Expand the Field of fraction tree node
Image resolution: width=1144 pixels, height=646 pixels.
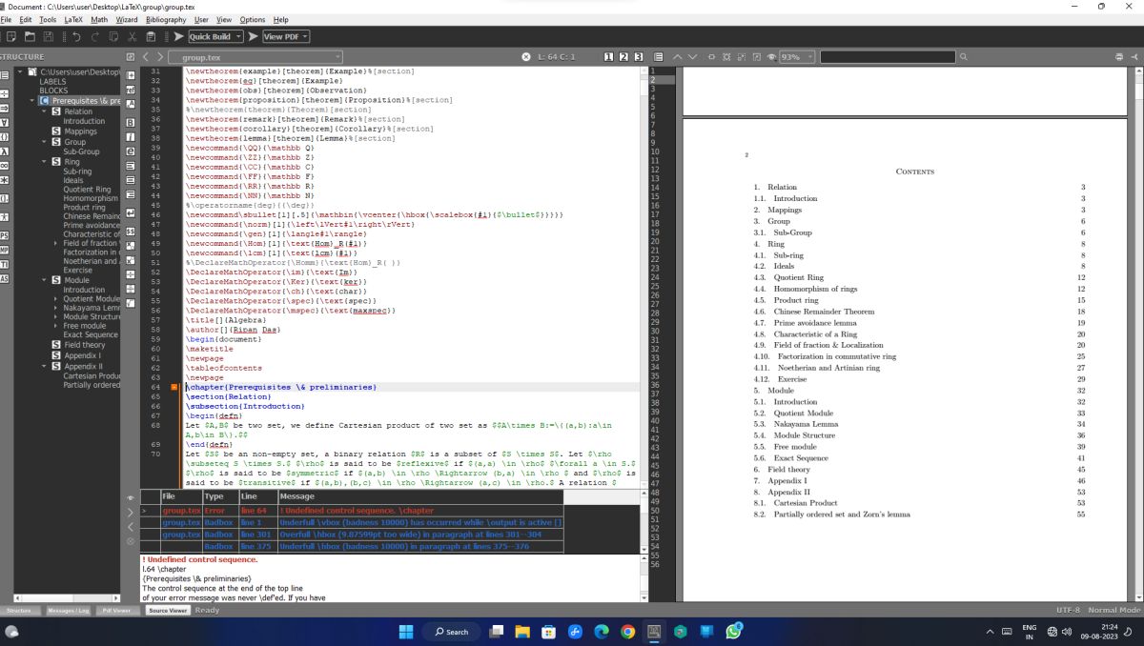coord(57,243)
